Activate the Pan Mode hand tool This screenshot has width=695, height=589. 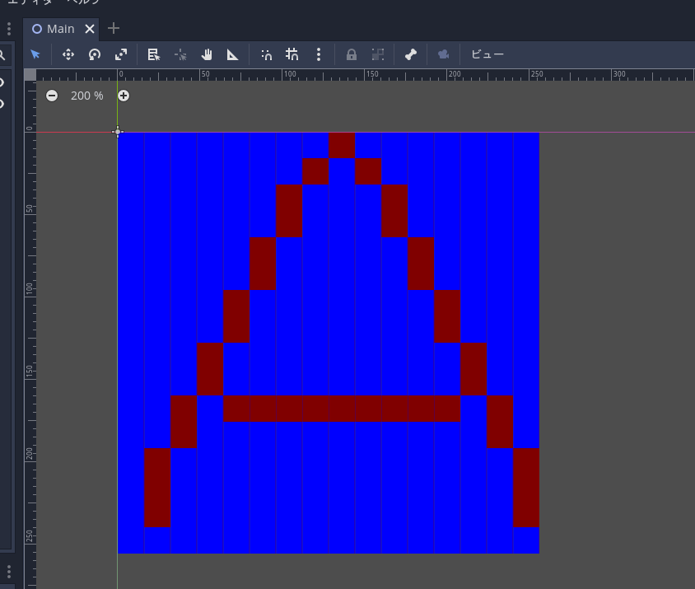pyautogui.click(x=207, y=54)
